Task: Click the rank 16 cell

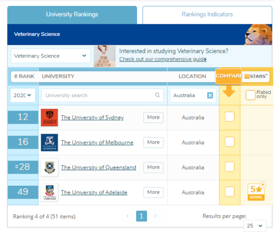Action: [x=23, y=142]
